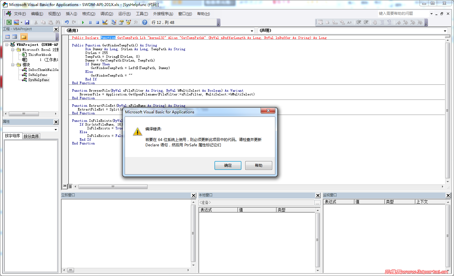Click the Cut scissors icon
The image size is (454, 276).
(x=36, y=22)
